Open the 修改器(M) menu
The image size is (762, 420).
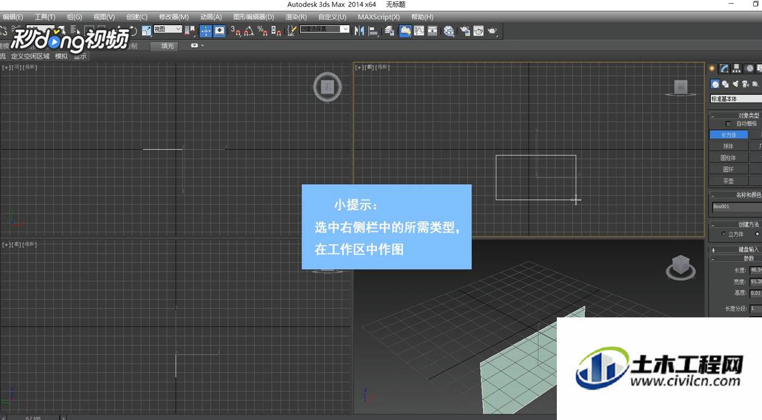pyautogui.click(x=173, y=17)
